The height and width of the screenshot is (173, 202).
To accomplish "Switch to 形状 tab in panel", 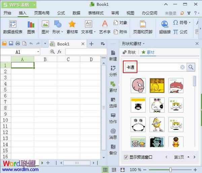I will (129, 52).
